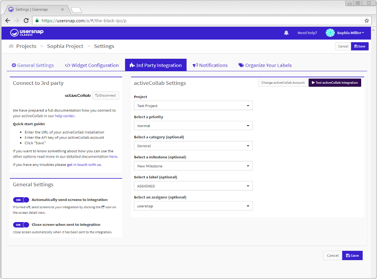Select the Settings | Usersnap browser tab

click(x=36, y=10)
